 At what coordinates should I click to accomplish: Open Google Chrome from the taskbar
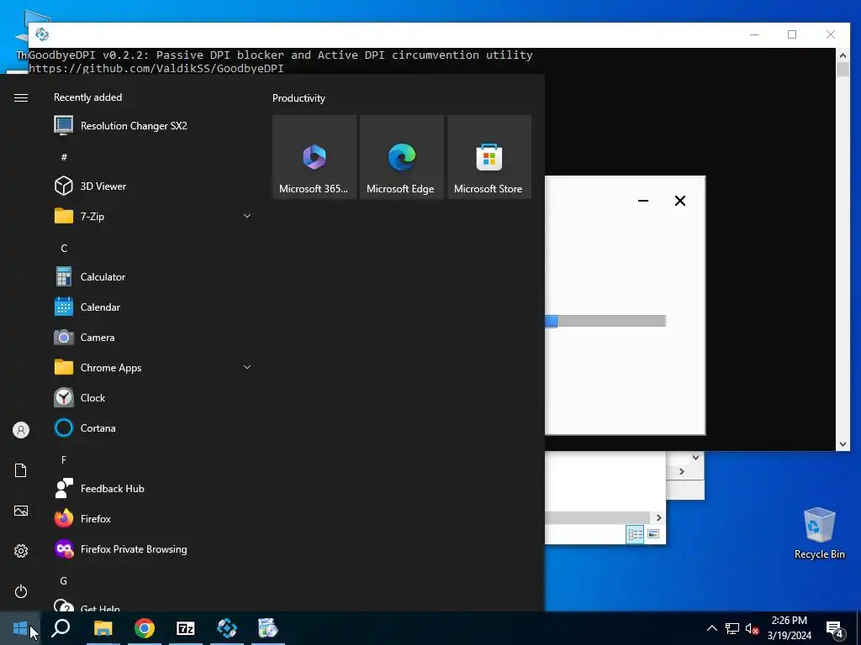pyautogui.click(x=145, y=628)
